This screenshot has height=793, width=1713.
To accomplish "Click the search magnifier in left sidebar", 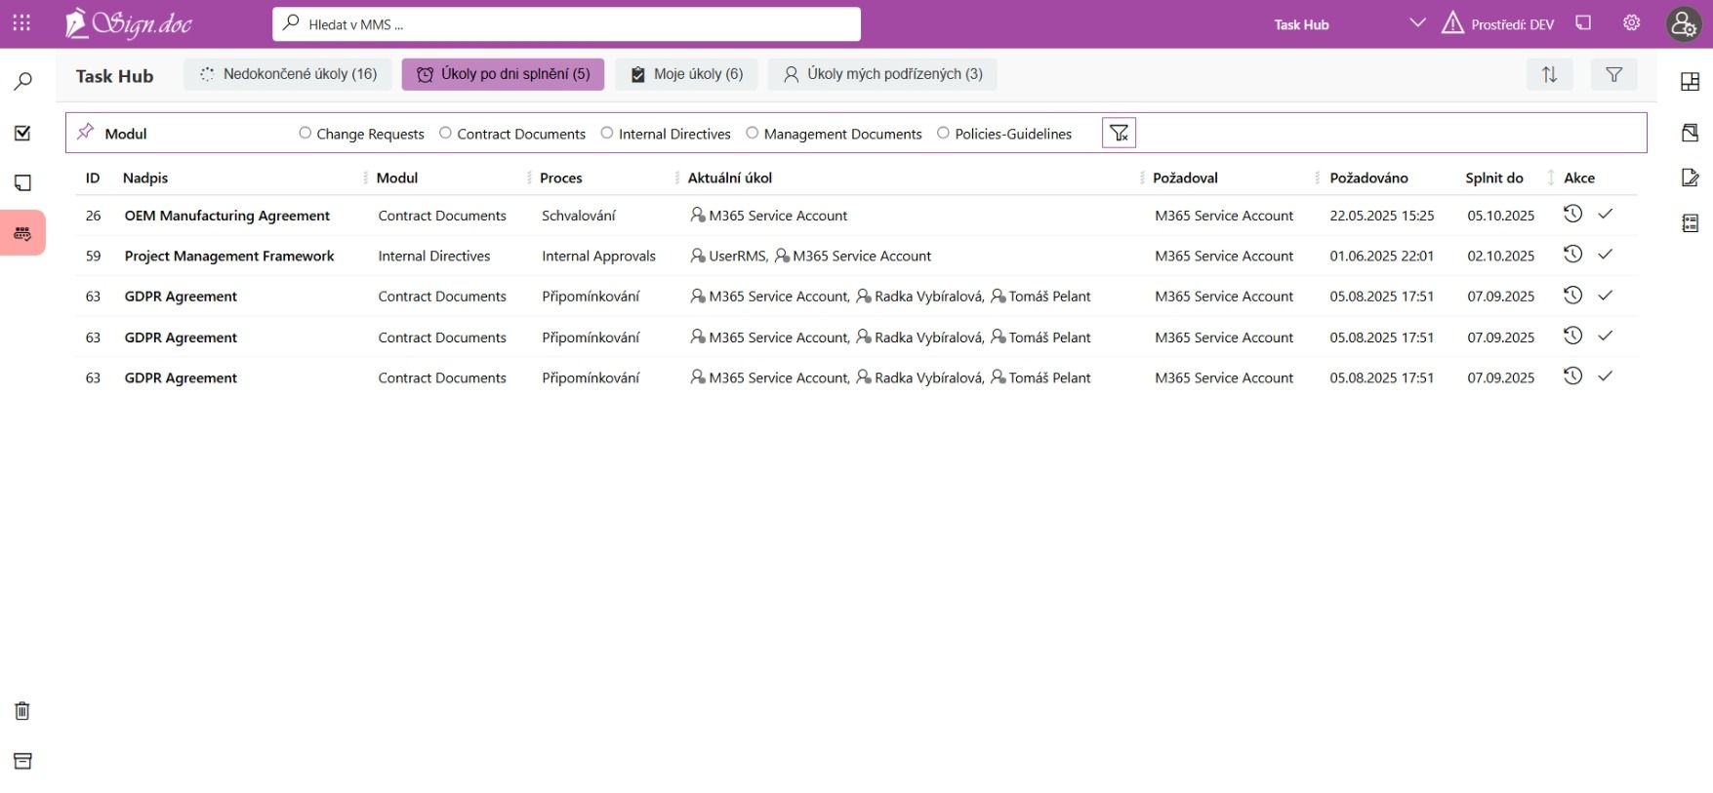I will coord(22,82).
